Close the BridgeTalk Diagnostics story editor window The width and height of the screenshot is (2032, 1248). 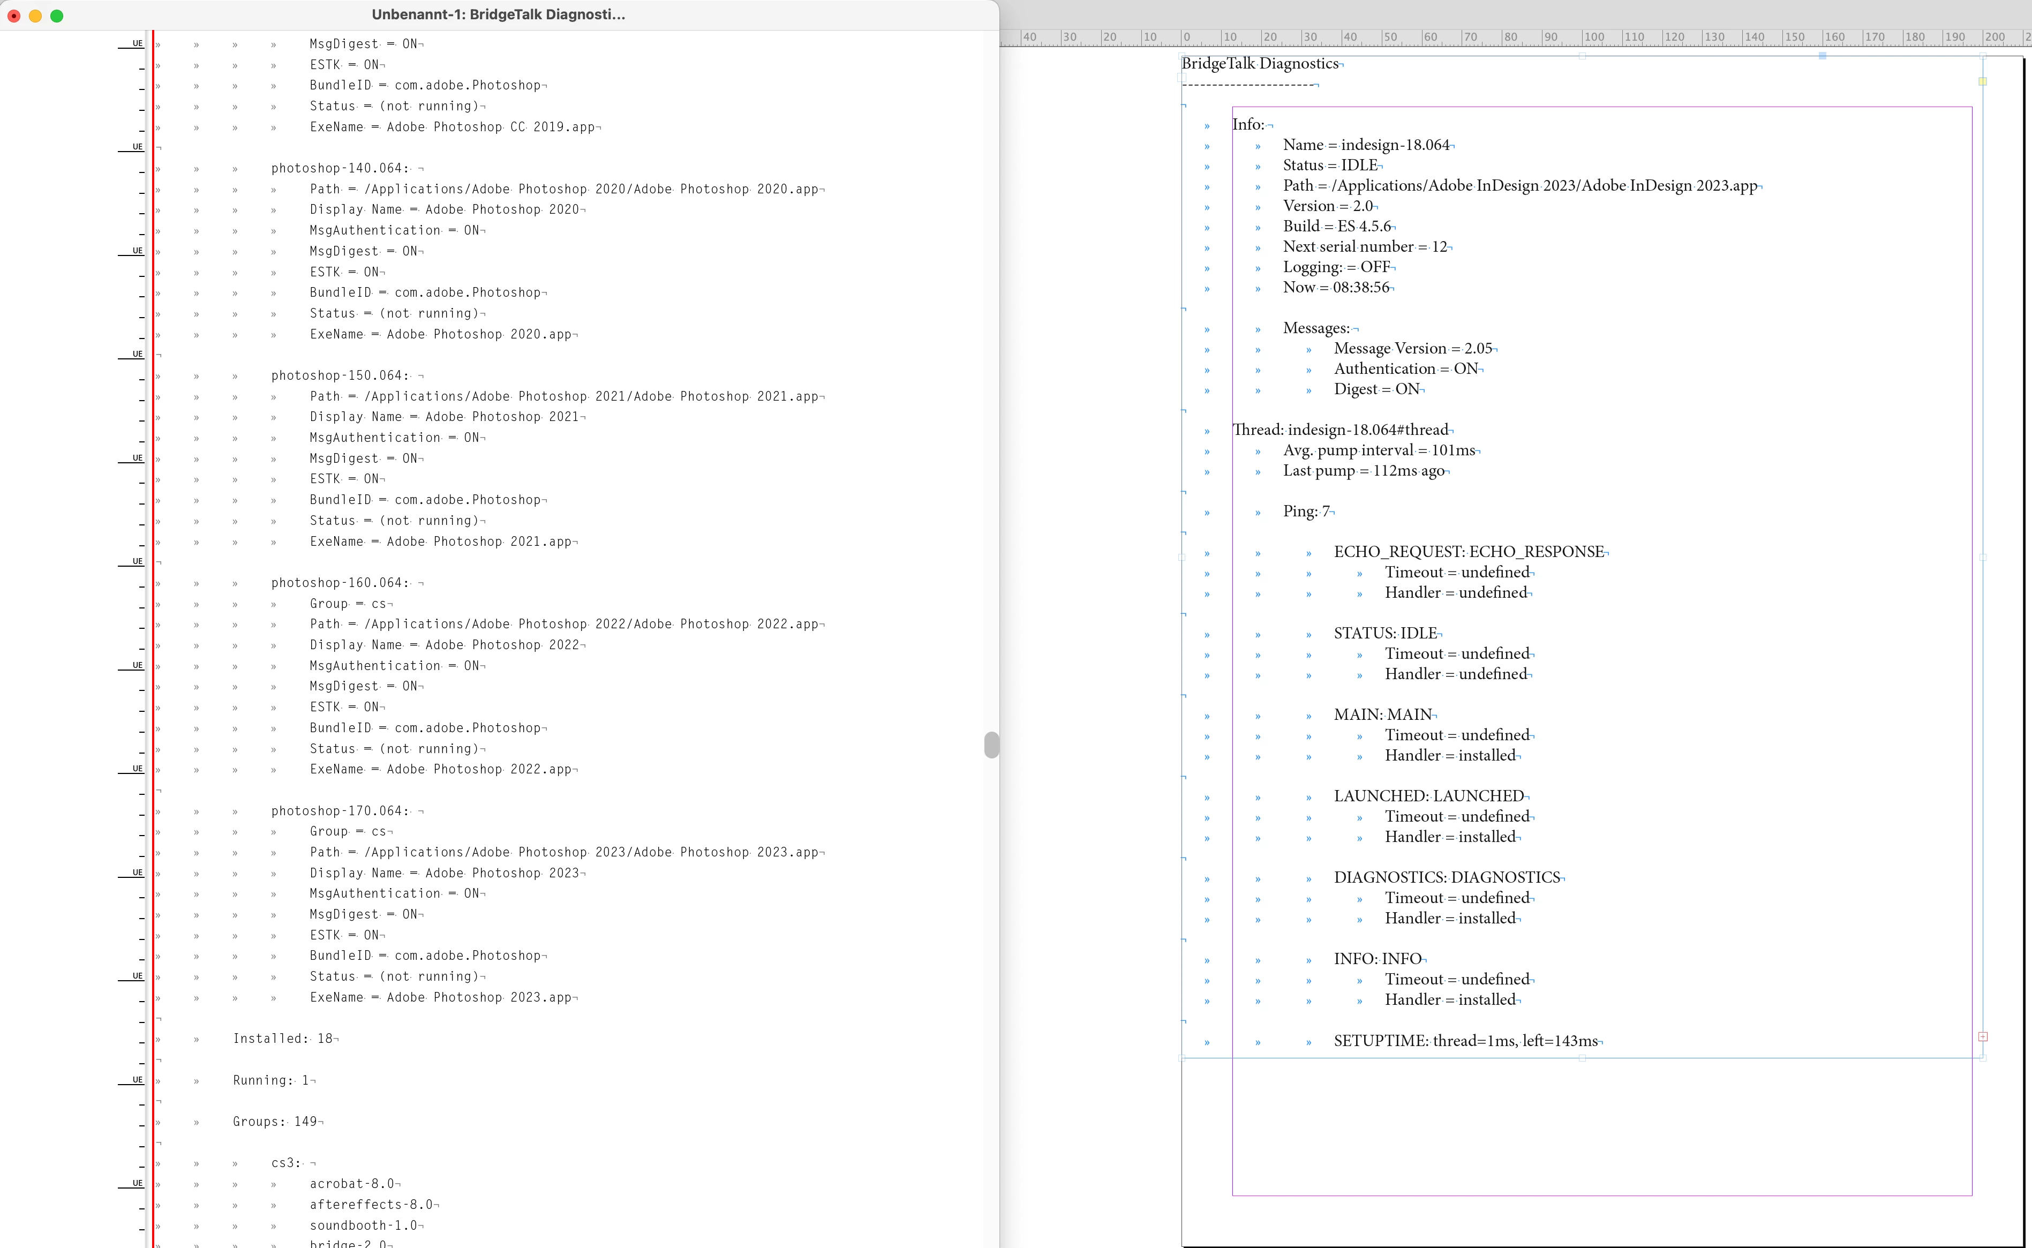14,16
